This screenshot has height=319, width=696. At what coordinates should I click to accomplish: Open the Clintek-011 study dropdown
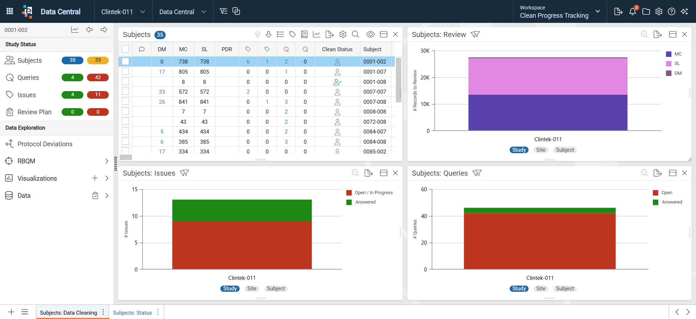tap(123, 12)
